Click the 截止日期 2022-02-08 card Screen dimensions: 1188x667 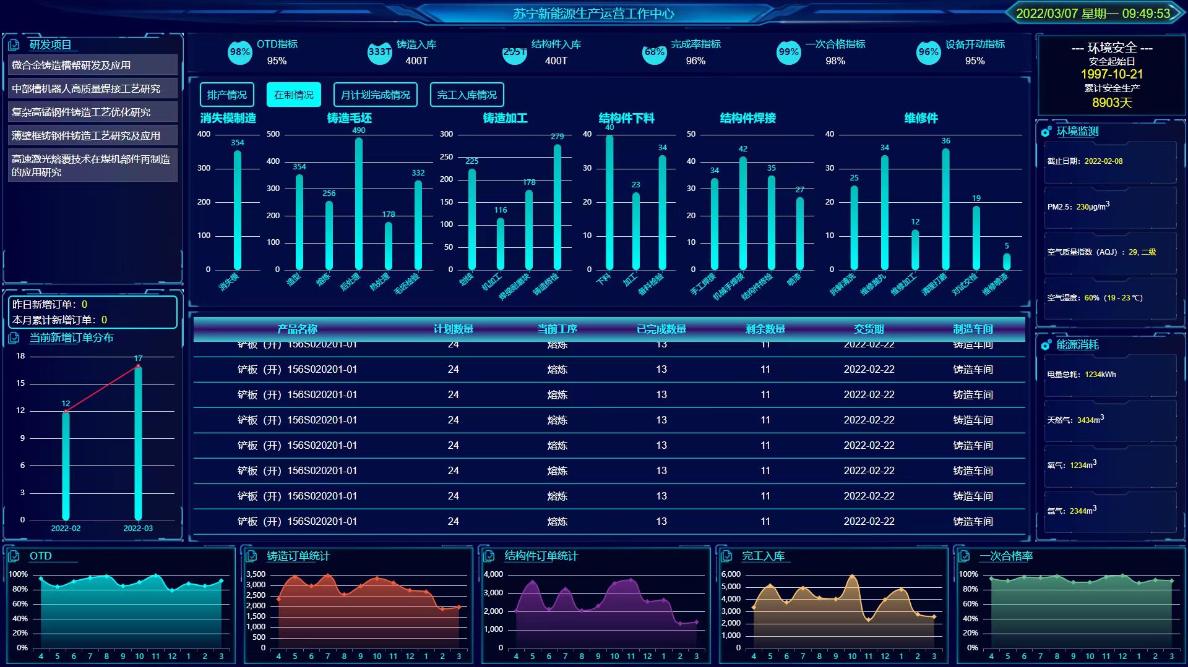1110,161
